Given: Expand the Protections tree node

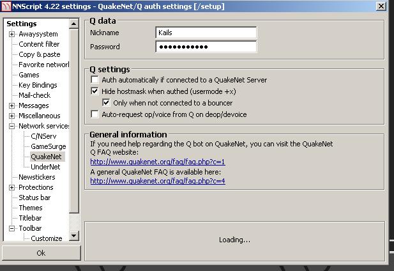Looking at the screenshot, I should (x=11, y=187).
